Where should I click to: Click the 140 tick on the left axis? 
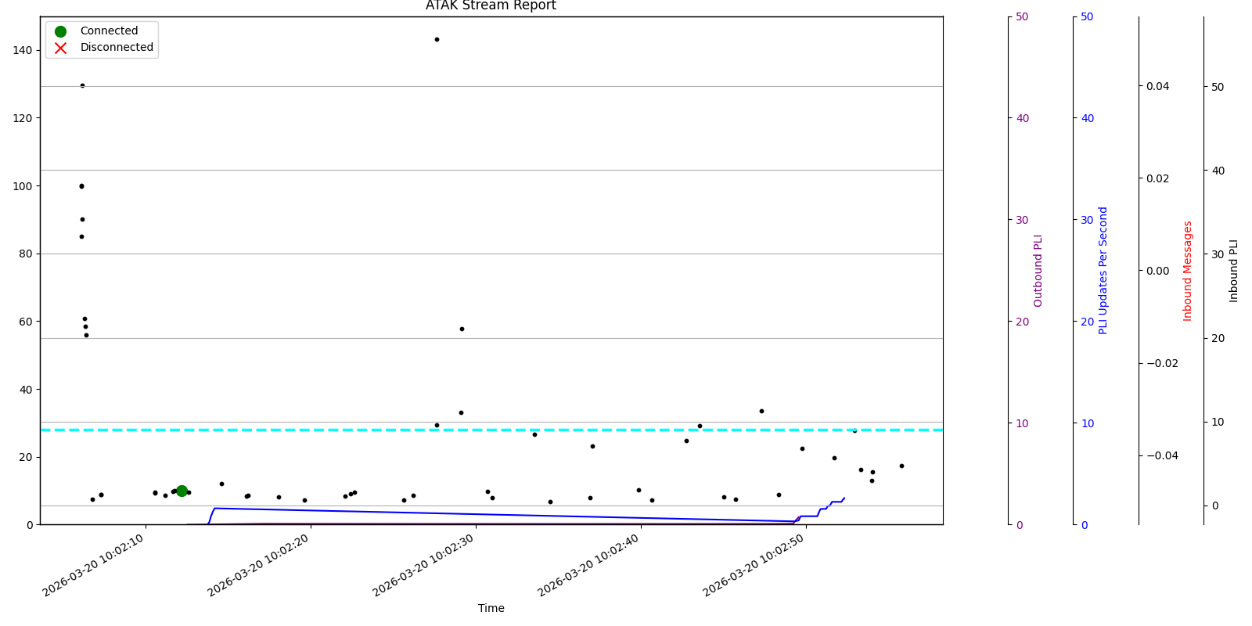coord(22,50)
